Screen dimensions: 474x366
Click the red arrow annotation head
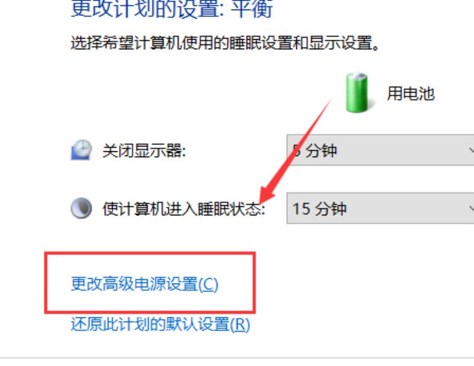click(267, 195)
